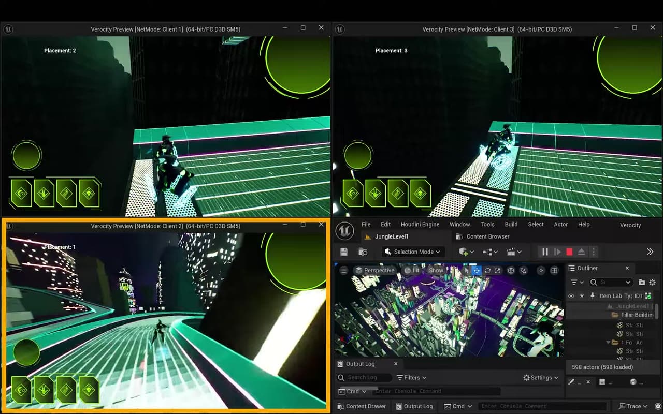Open the play options three-dot menu
The height and width of the screenshot is (414, 663).
coord(594,252)
